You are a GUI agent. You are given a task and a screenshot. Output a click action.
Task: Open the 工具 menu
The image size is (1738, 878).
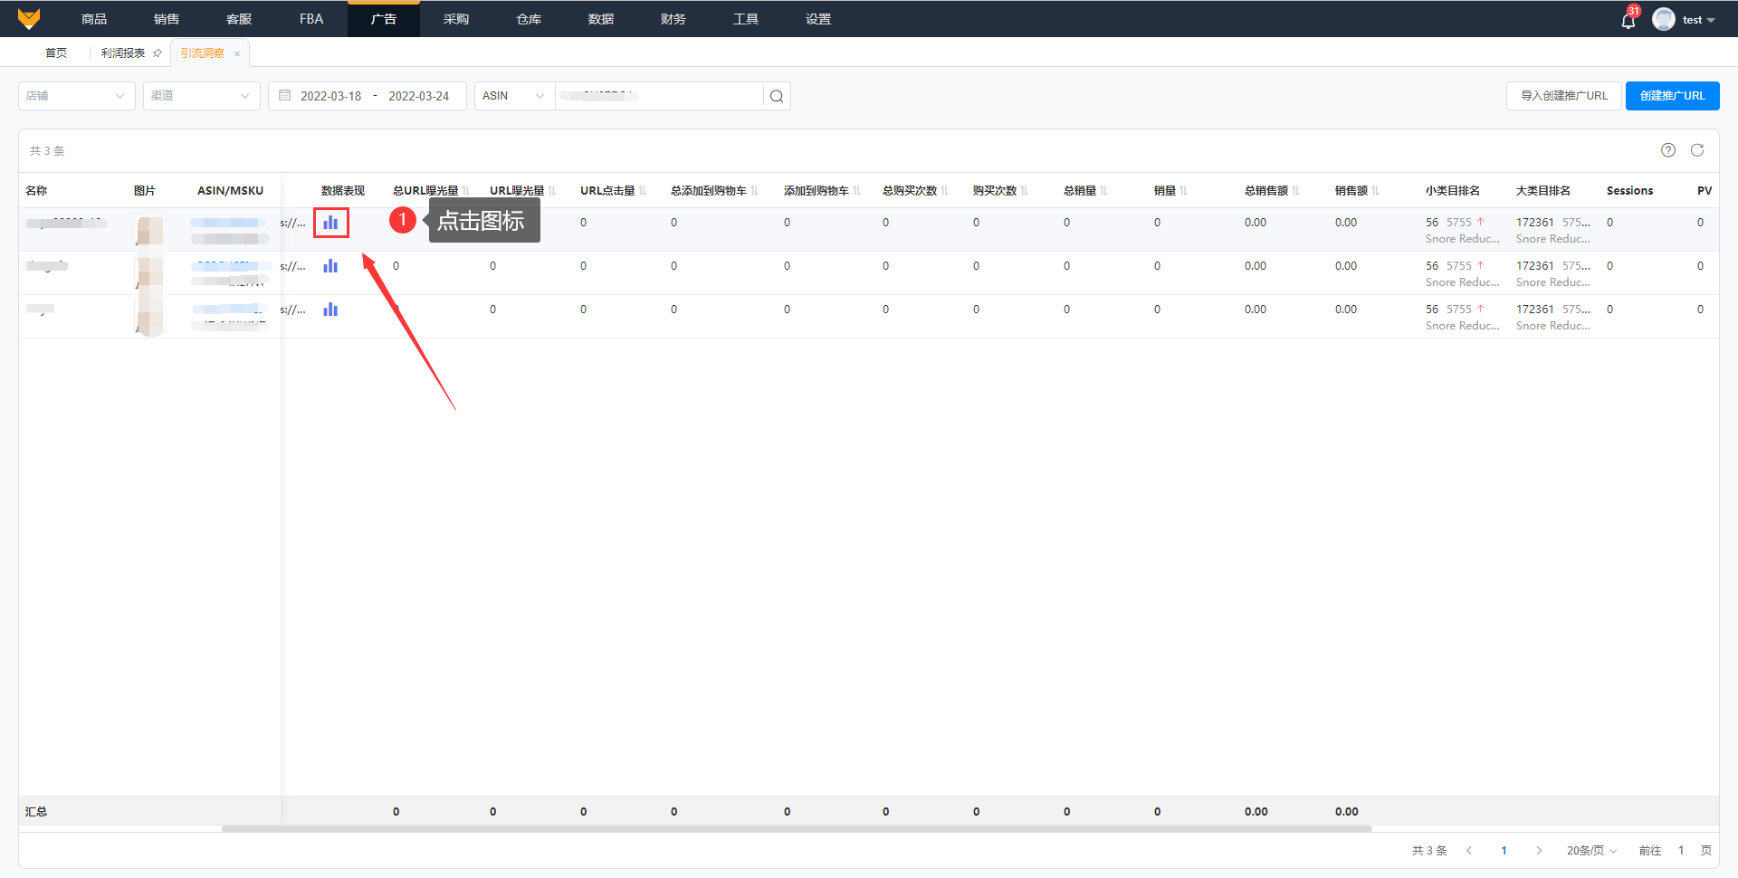pyautogui.click(x=746, y=19)
